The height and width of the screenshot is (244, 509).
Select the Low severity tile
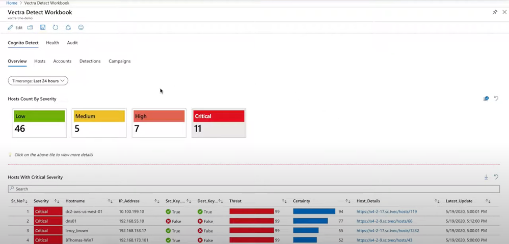(x=39, y=123)
